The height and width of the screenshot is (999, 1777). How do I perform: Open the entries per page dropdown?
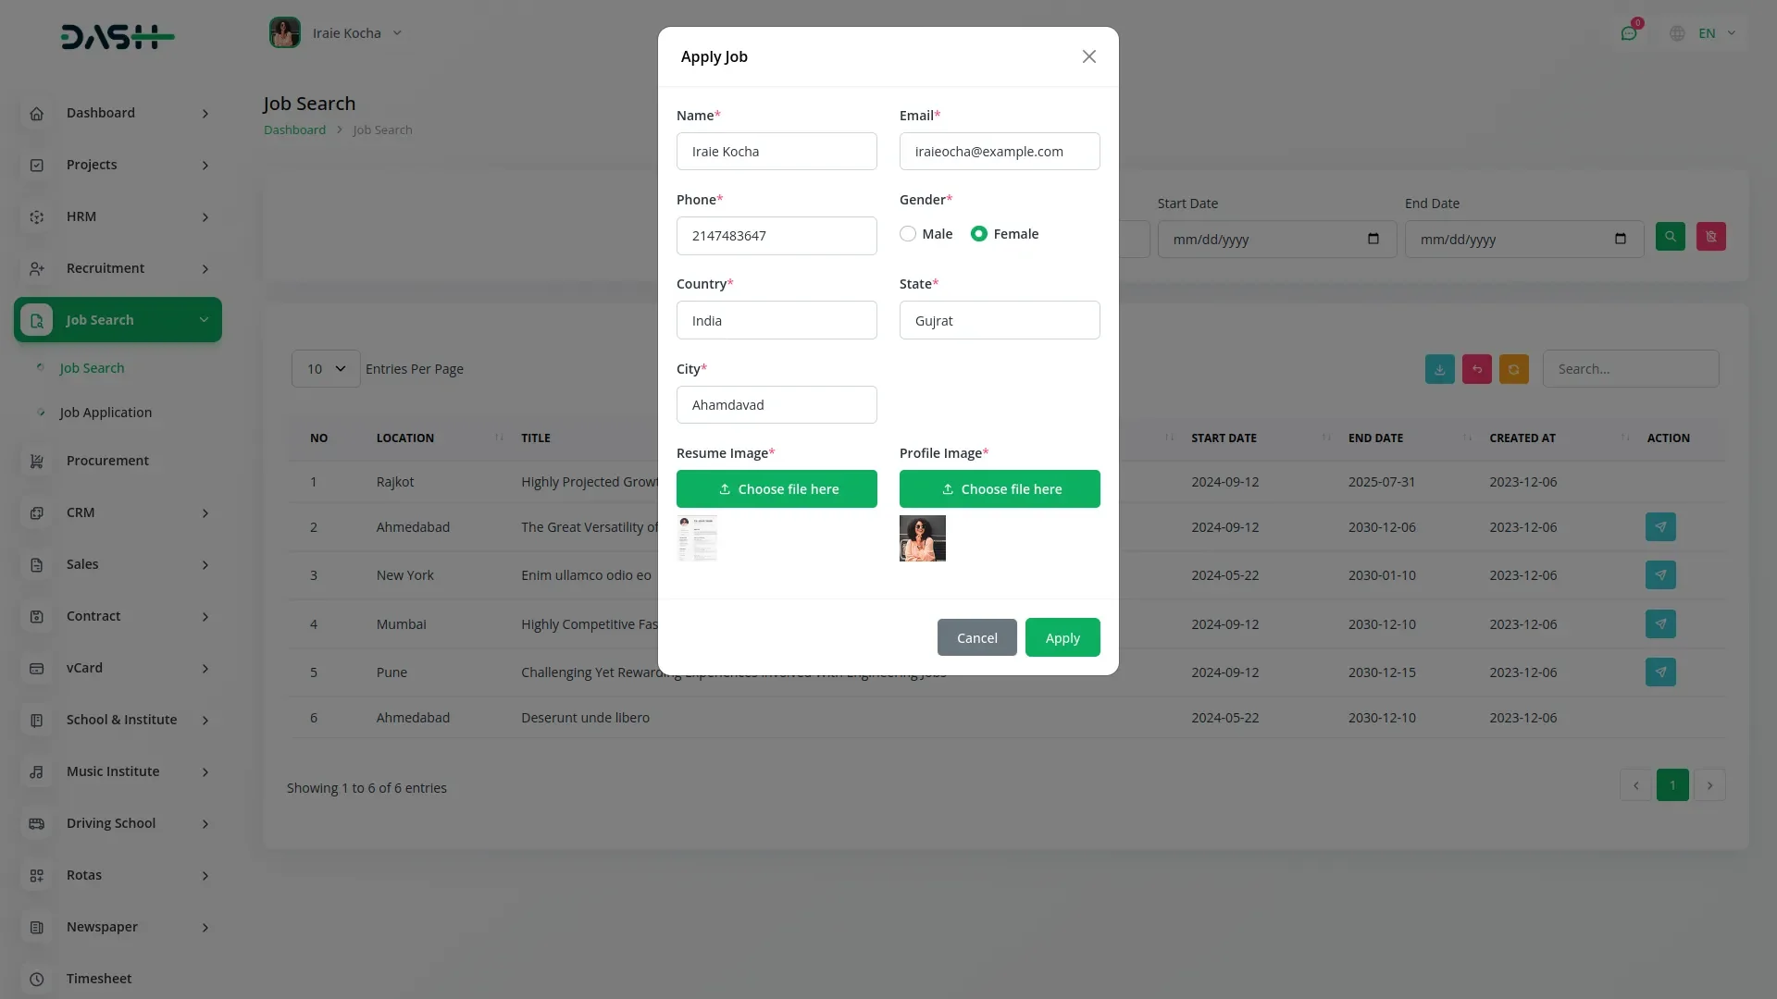[326, 369]
